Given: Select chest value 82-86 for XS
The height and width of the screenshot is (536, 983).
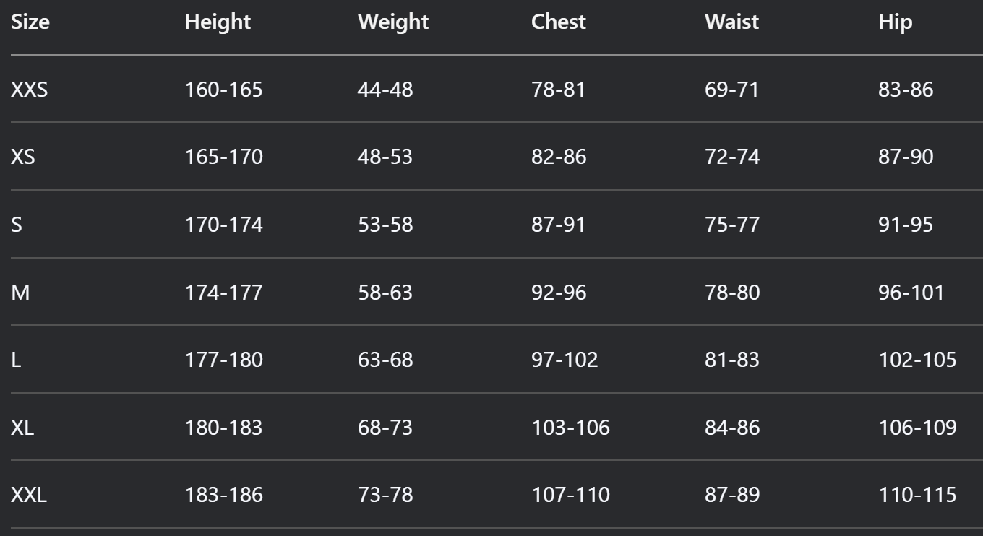Looking at the screenshot, I should click(559, 157).
